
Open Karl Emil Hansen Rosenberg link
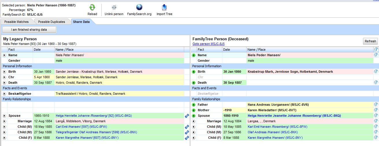[278, 127]
